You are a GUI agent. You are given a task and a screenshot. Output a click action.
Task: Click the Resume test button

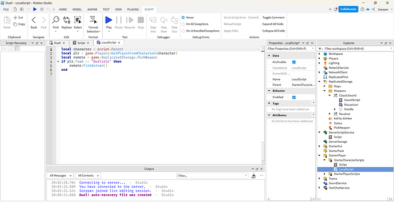tap(130, 22)
